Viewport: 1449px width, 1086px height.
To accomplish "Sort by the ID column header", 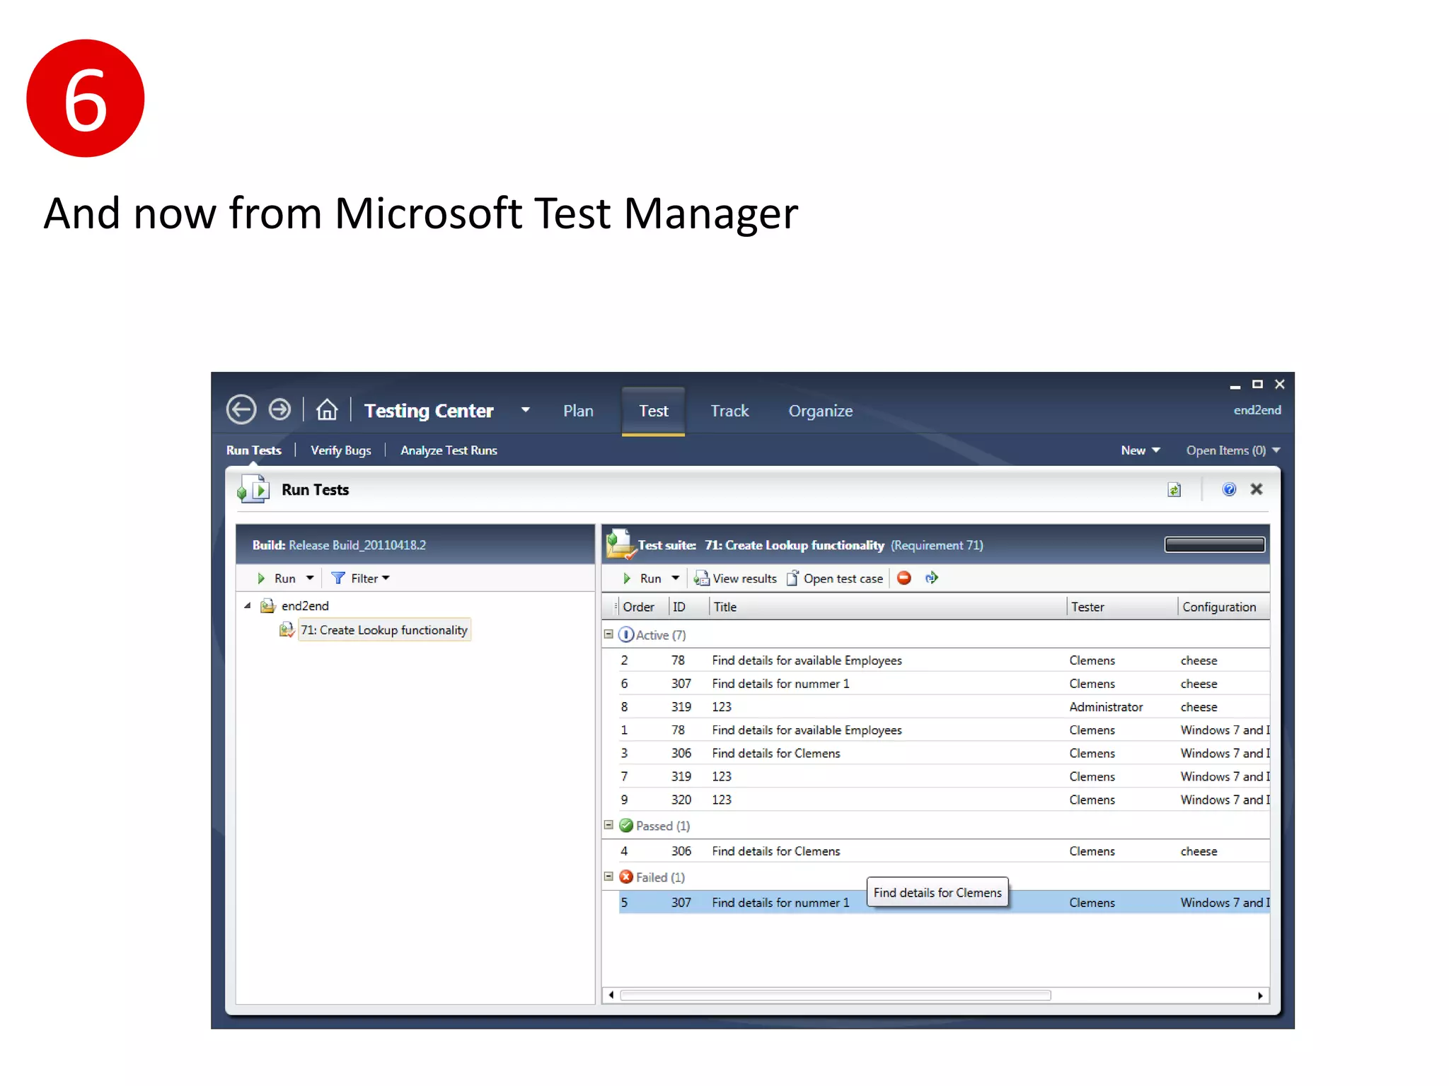I will point(687,607).
